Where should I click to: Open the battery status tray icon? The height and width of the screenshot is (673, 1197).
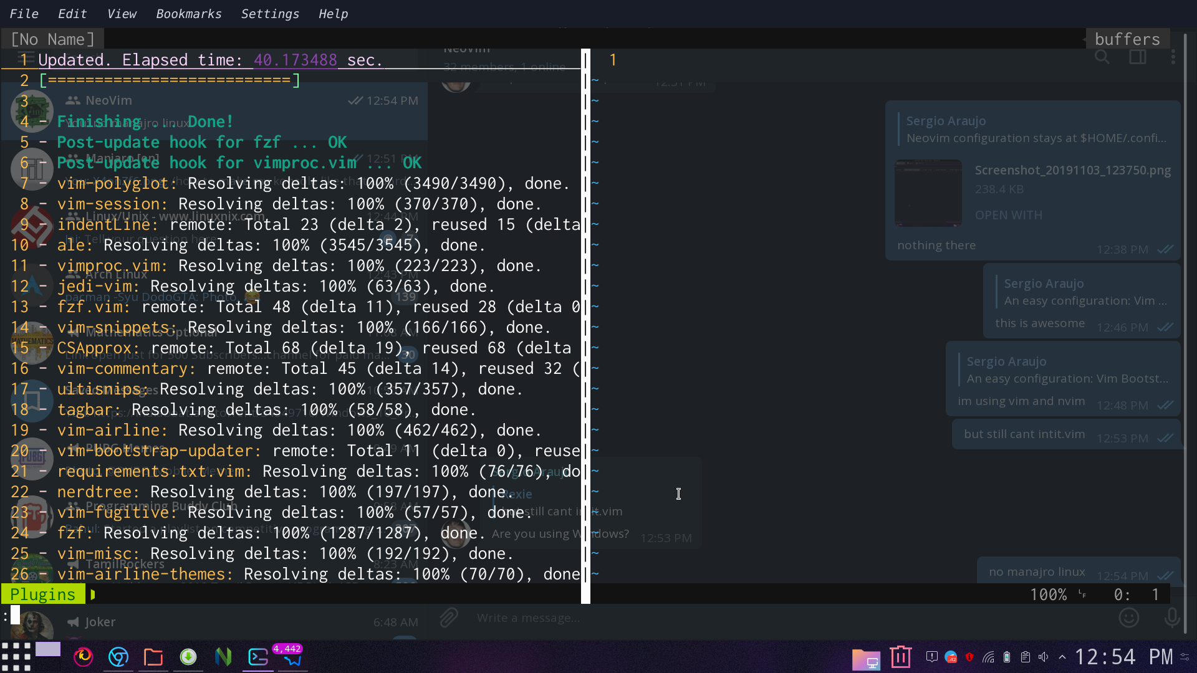point(1007,657)
